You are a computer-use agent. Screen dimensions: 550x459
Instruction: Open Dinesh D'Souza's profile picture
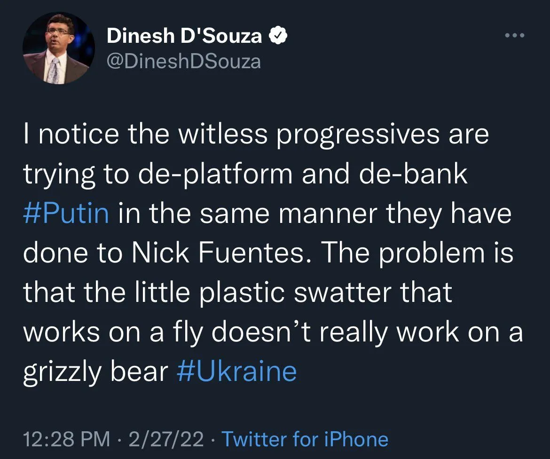coord(59,48)
